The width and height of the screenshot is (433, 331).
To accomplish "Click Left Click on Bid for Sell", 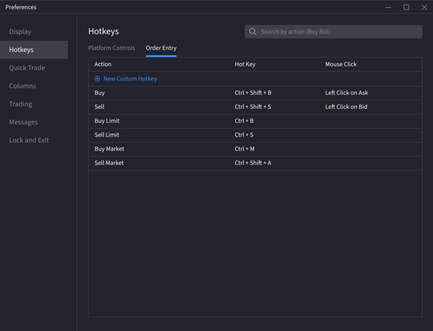I will pos(346,107).
